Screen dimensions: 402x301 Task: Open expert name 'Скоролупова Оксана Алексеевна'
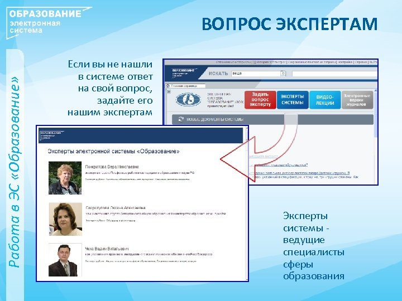(116, 208)
